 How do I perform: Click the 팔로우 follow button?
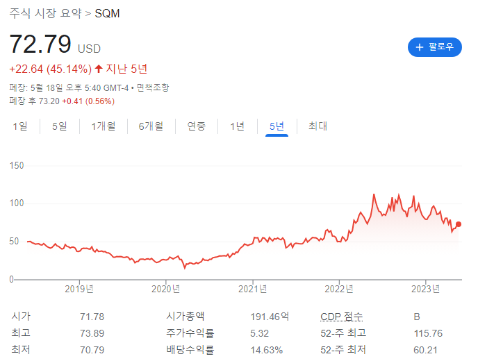434,47
